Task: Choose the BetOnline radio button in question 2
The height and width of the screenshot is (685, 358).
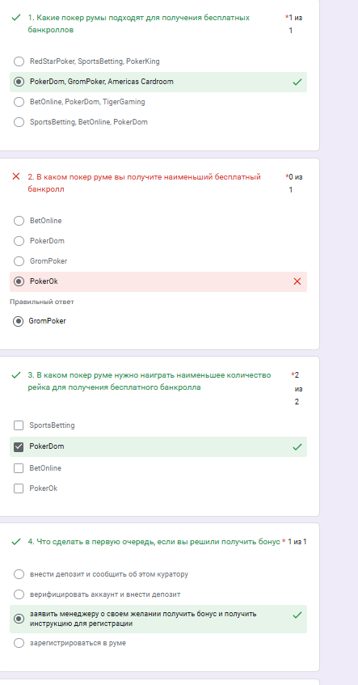Action: tap(19, 221)
